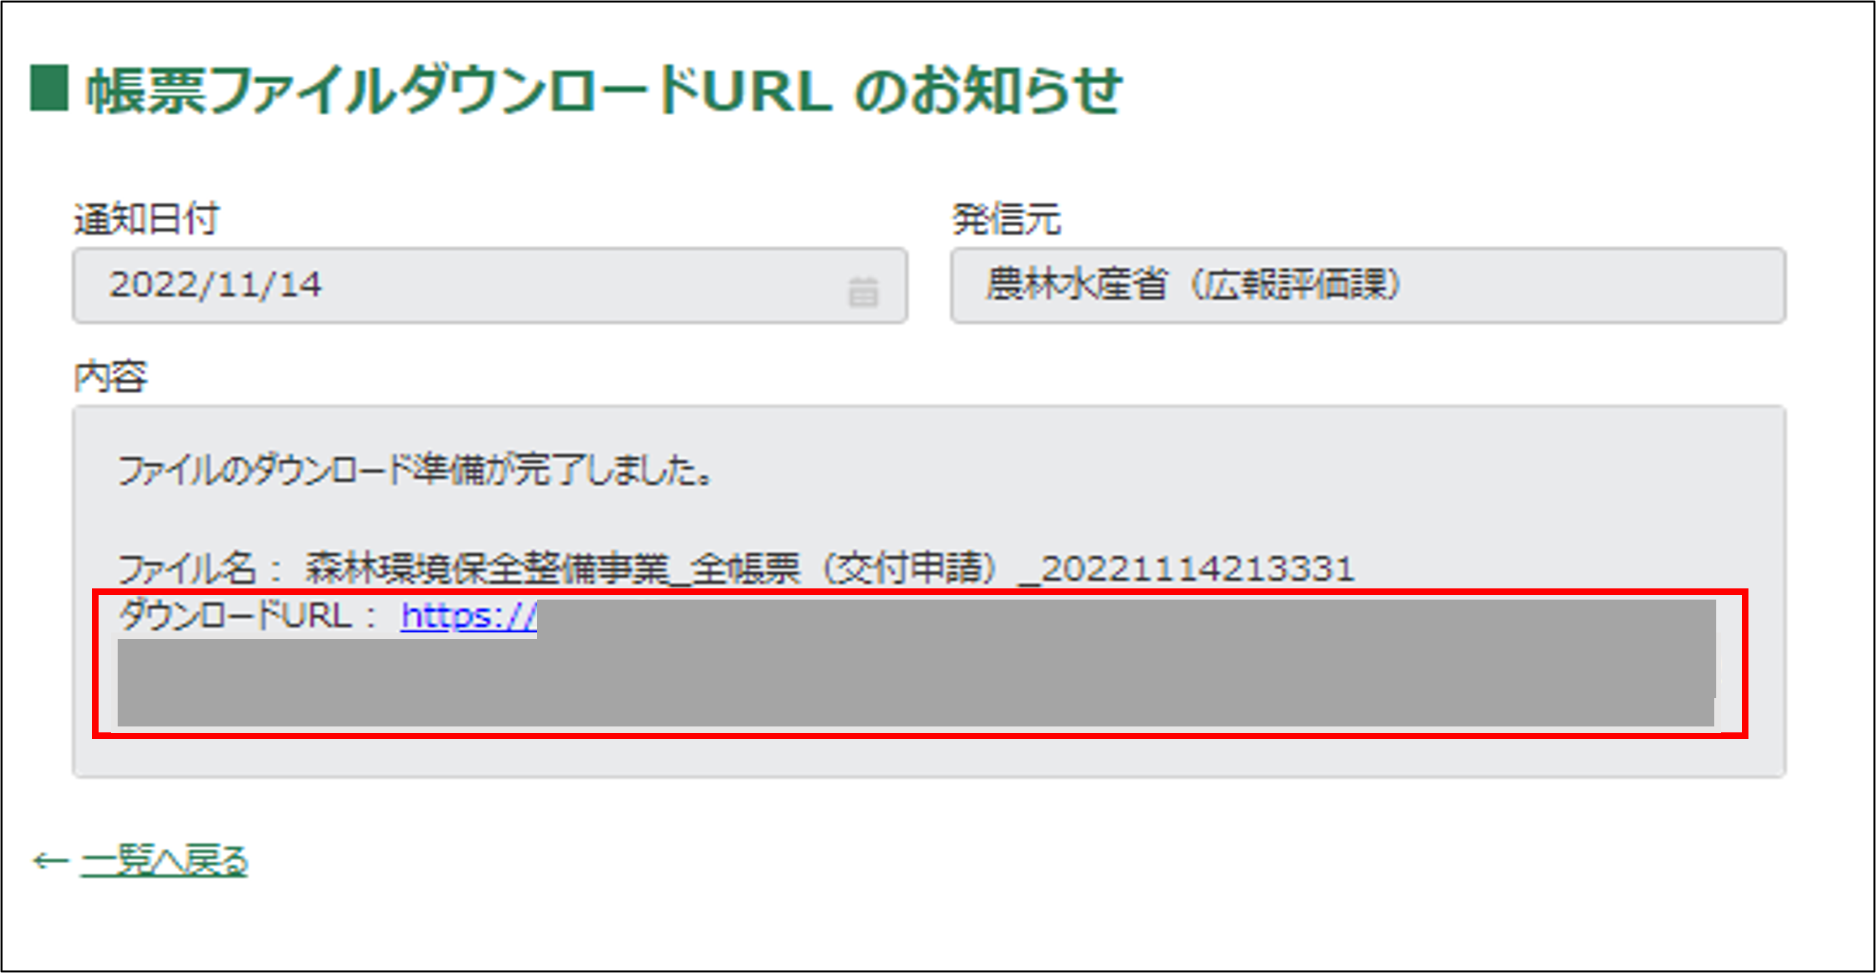
Task: Click the left arrow before 一覧へ戻る
Action: coord(50,861)
